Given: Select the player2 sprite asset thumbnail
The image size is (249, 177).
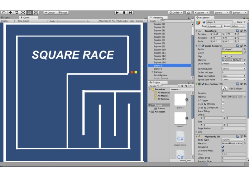Looking at the screenshot, I should tap(180, 118).
